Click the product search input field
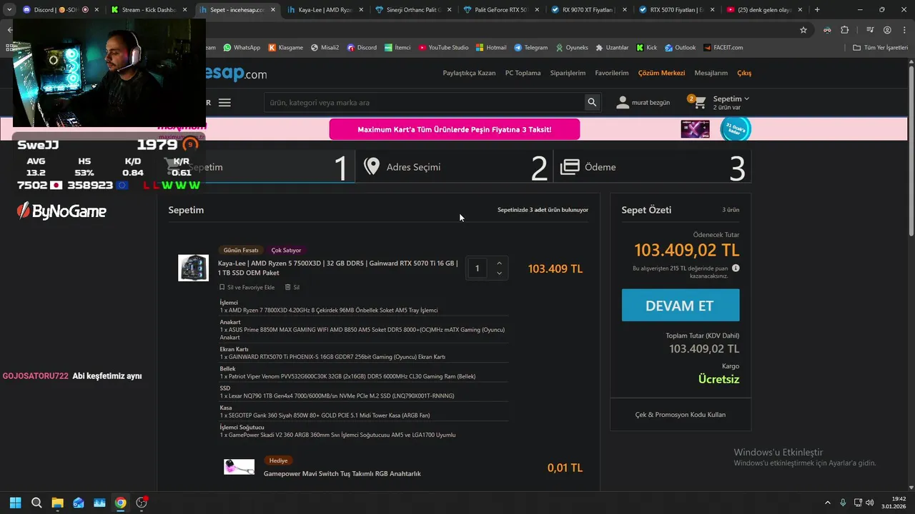The image size is (915, 514). click(x=425, y=102)
